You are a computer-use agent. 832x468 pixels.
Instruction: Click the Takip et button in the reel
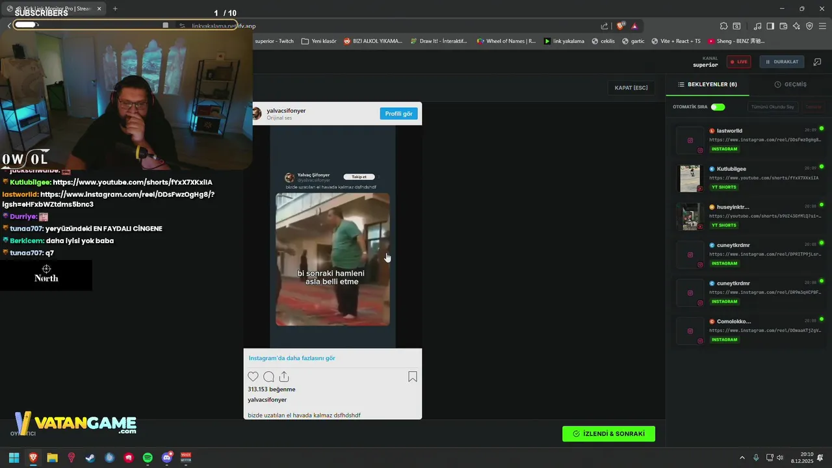pos(359,177)
